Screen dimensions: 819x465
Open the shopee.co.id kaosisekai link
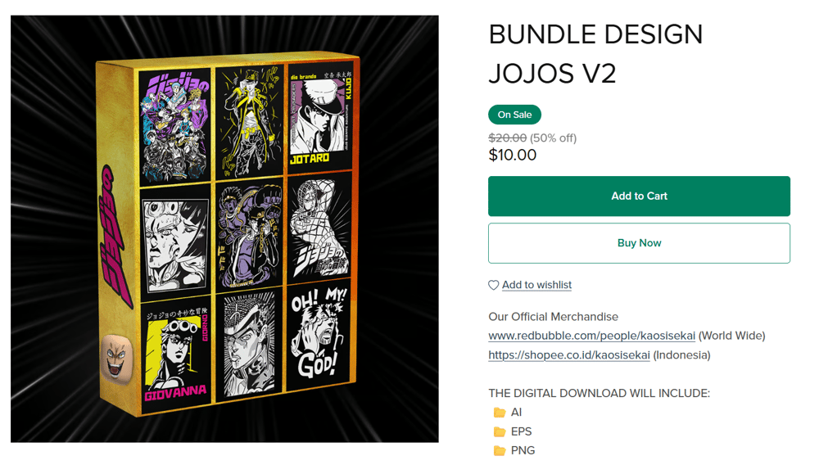coord(569,354)
